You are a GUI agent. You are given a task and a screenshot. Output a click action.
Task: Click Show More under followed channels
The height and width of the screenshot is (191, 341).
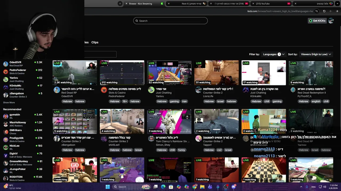(x=9, y=102)
